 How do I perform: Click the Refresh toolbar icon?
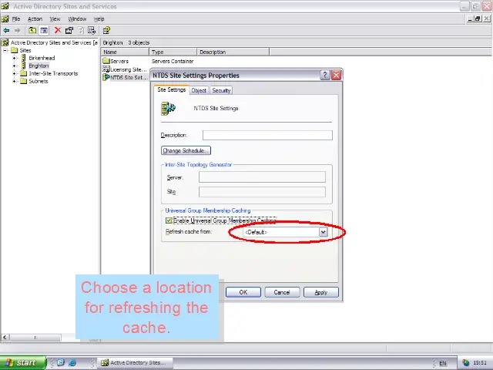coord(81,31)
